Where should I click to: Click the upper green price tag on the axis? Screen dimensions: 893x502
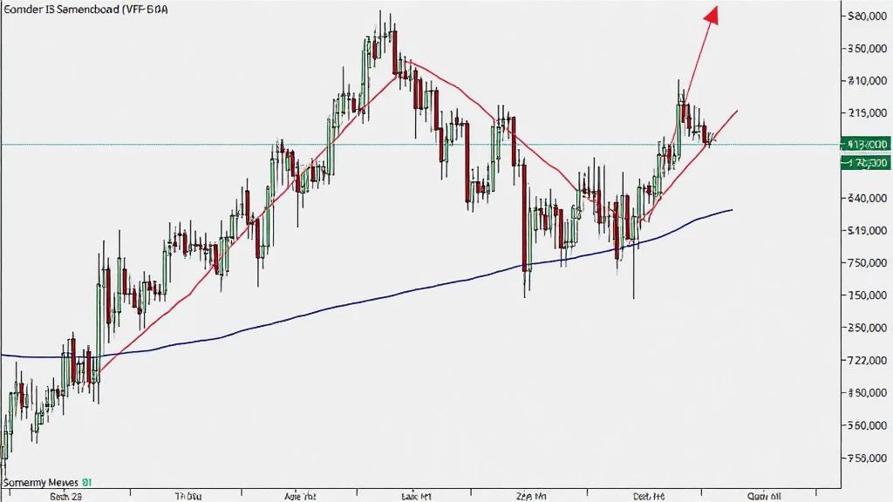point(865,144)
